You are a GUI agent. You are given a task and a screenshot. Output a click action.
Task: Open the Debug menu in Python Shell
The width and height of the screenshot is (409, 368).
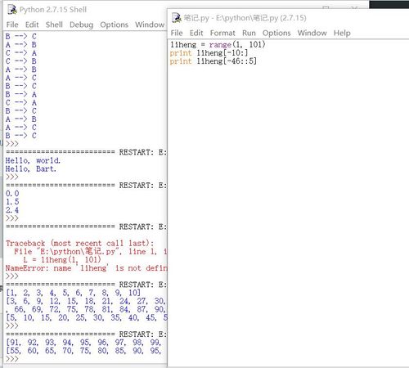pyautogui.click(x=81, y=25)
